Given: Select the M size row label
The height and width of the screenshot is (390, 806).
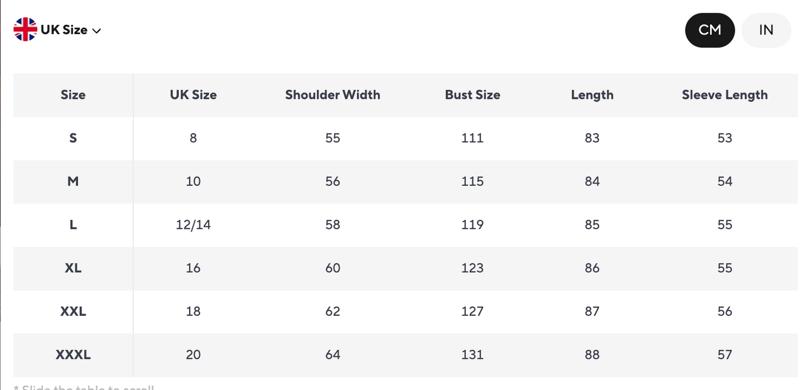Looking at the screenshot, I should click(x=73, y=181).
